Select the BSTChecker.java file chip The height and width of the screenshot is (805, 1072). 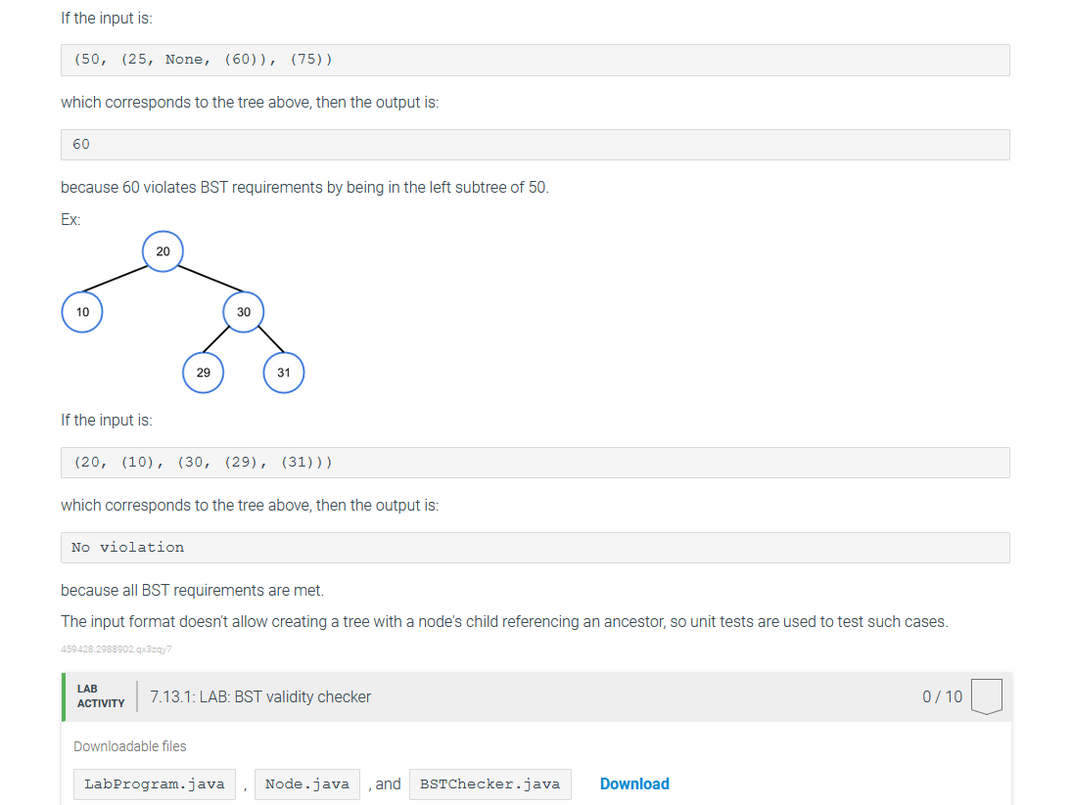490,783
